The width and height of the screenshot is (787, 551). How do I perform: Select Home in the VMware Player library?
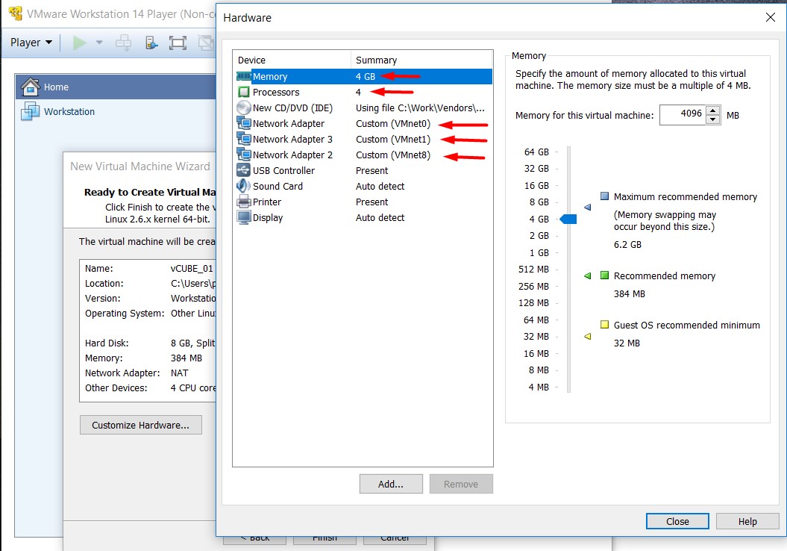click(116, 87)
